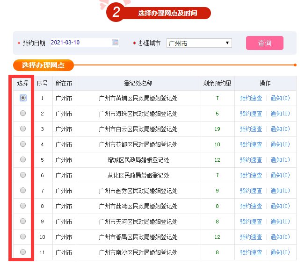
Task: Select radio button for 海珠区 registry
Action: pyautogui.click(x=23, y=114)
